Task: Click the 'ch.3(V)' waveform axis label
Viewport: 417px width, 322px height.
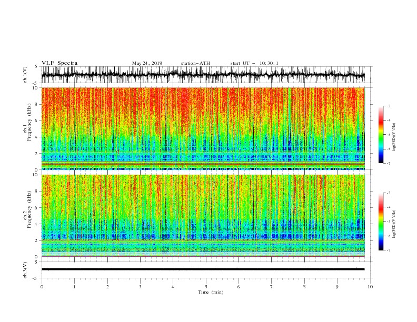Action: click(x=25, y=270)
